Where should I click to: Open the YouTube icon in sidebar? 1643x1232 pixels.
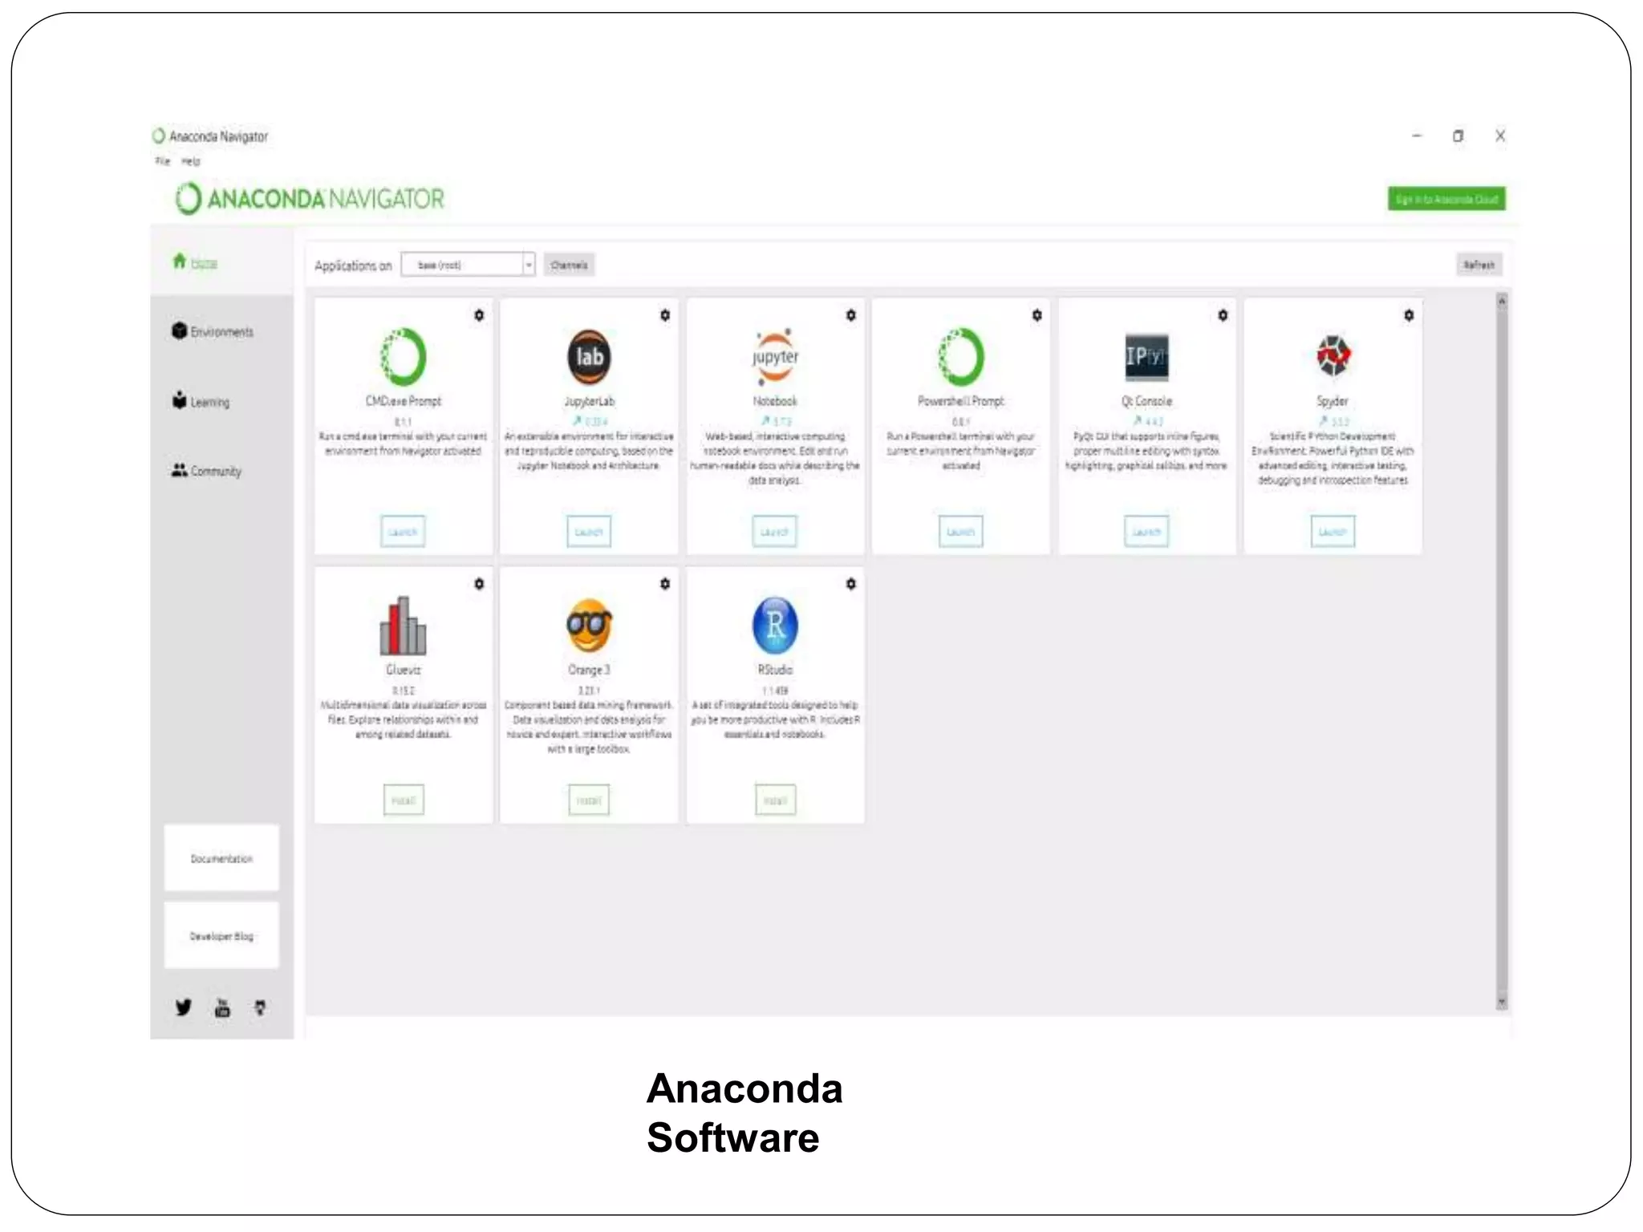222,1007
